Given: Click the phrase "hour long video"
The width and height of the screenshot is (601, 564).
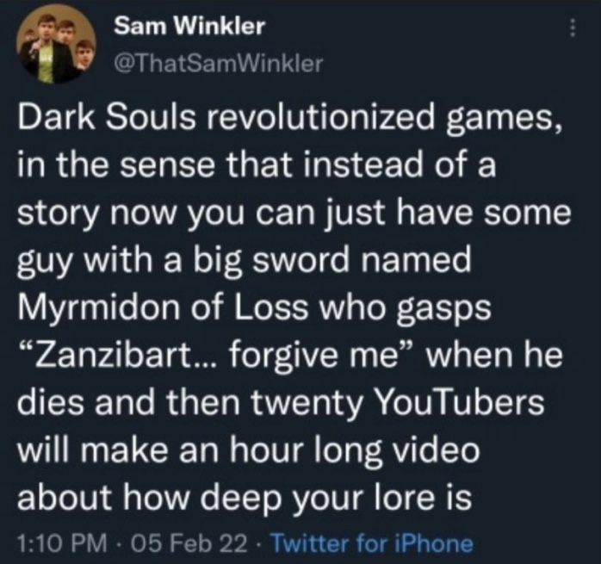Looking at the screenshot, I should 355,451.
